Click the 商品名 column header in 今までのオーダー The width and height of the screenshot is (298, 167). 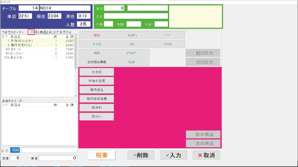click(31, 37)
